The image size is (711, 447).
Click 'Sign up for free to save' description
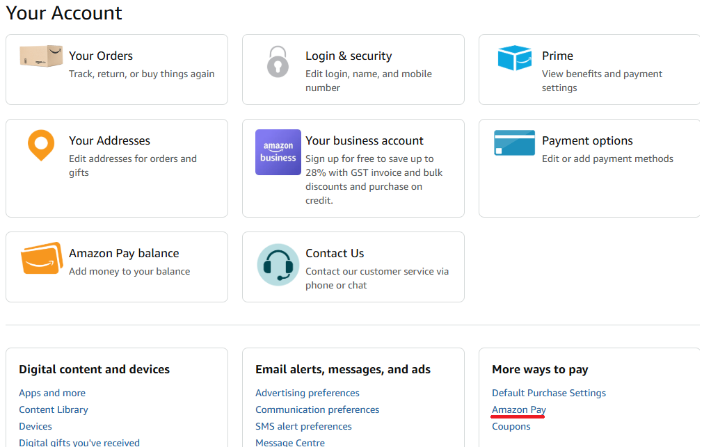point(374,179)
